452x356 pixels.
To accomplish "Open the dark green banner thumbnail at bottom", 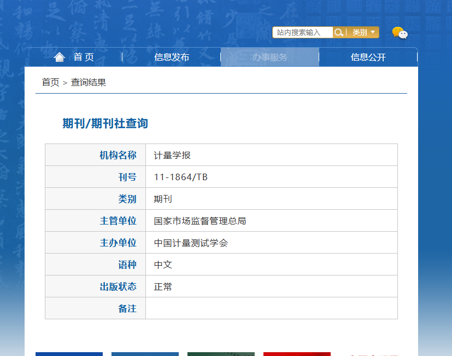I will tap(221, 354).
